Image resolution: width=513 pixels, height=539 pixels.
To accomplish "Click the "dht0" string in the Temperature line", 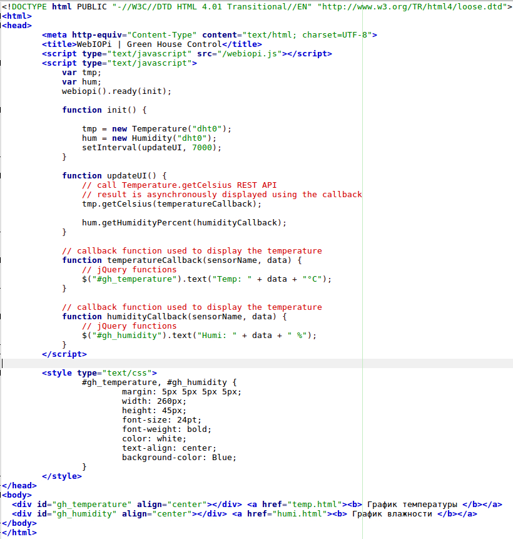I will coord(207,129).
